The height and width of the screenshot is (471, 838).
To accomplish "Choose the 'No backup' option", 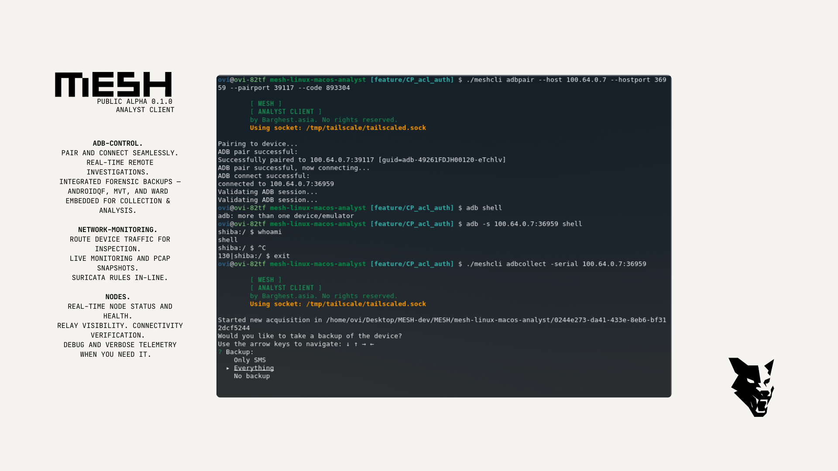I will pyautogui.click(x=251, y=376).
